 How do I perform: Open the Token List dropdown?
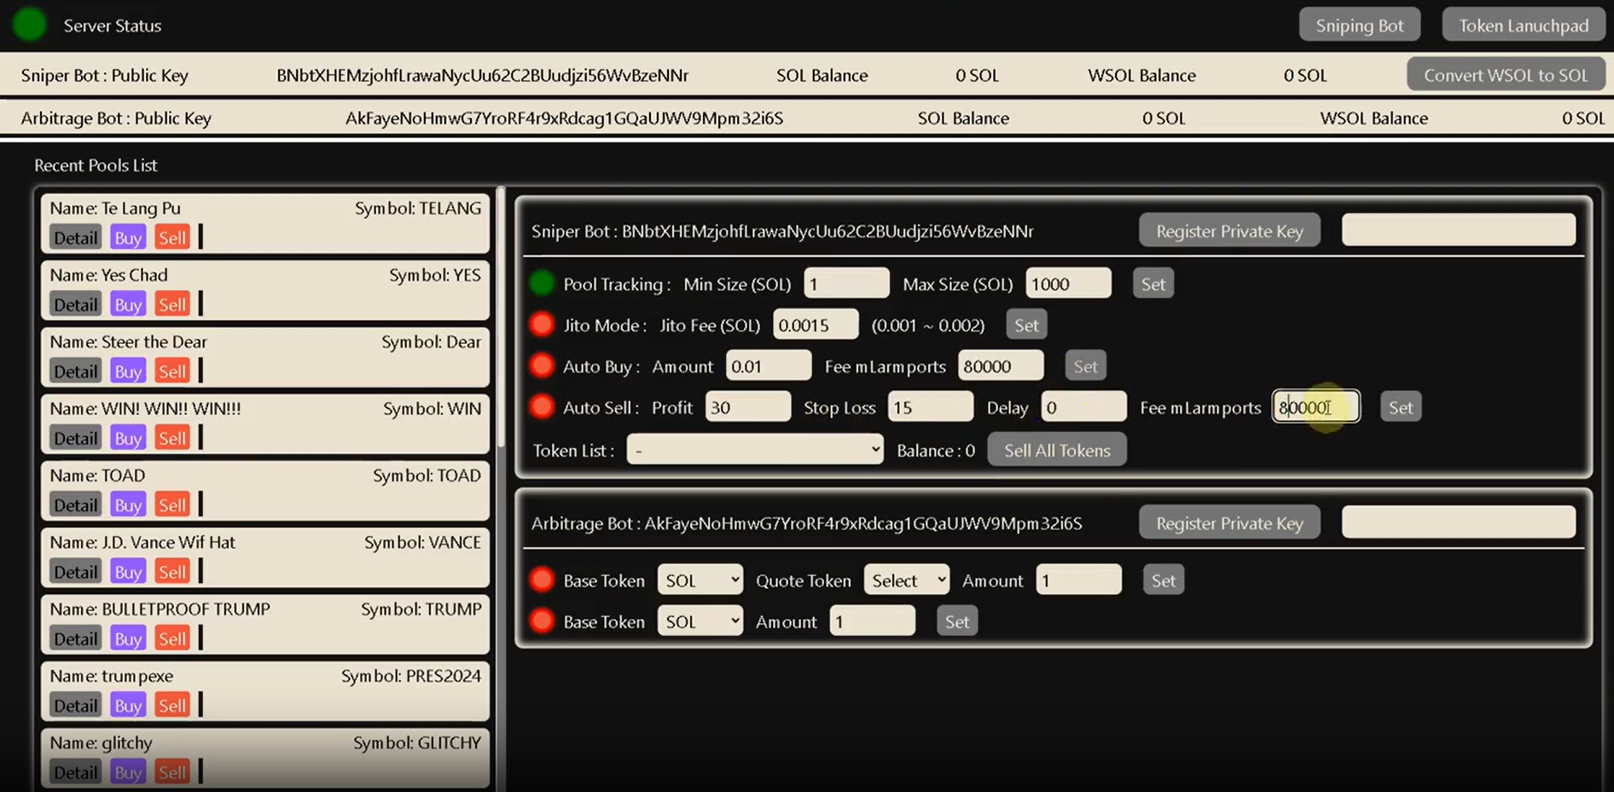(755, 450)
